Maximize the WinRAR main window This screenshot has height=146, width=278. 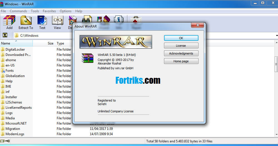[x=263, y=3]
